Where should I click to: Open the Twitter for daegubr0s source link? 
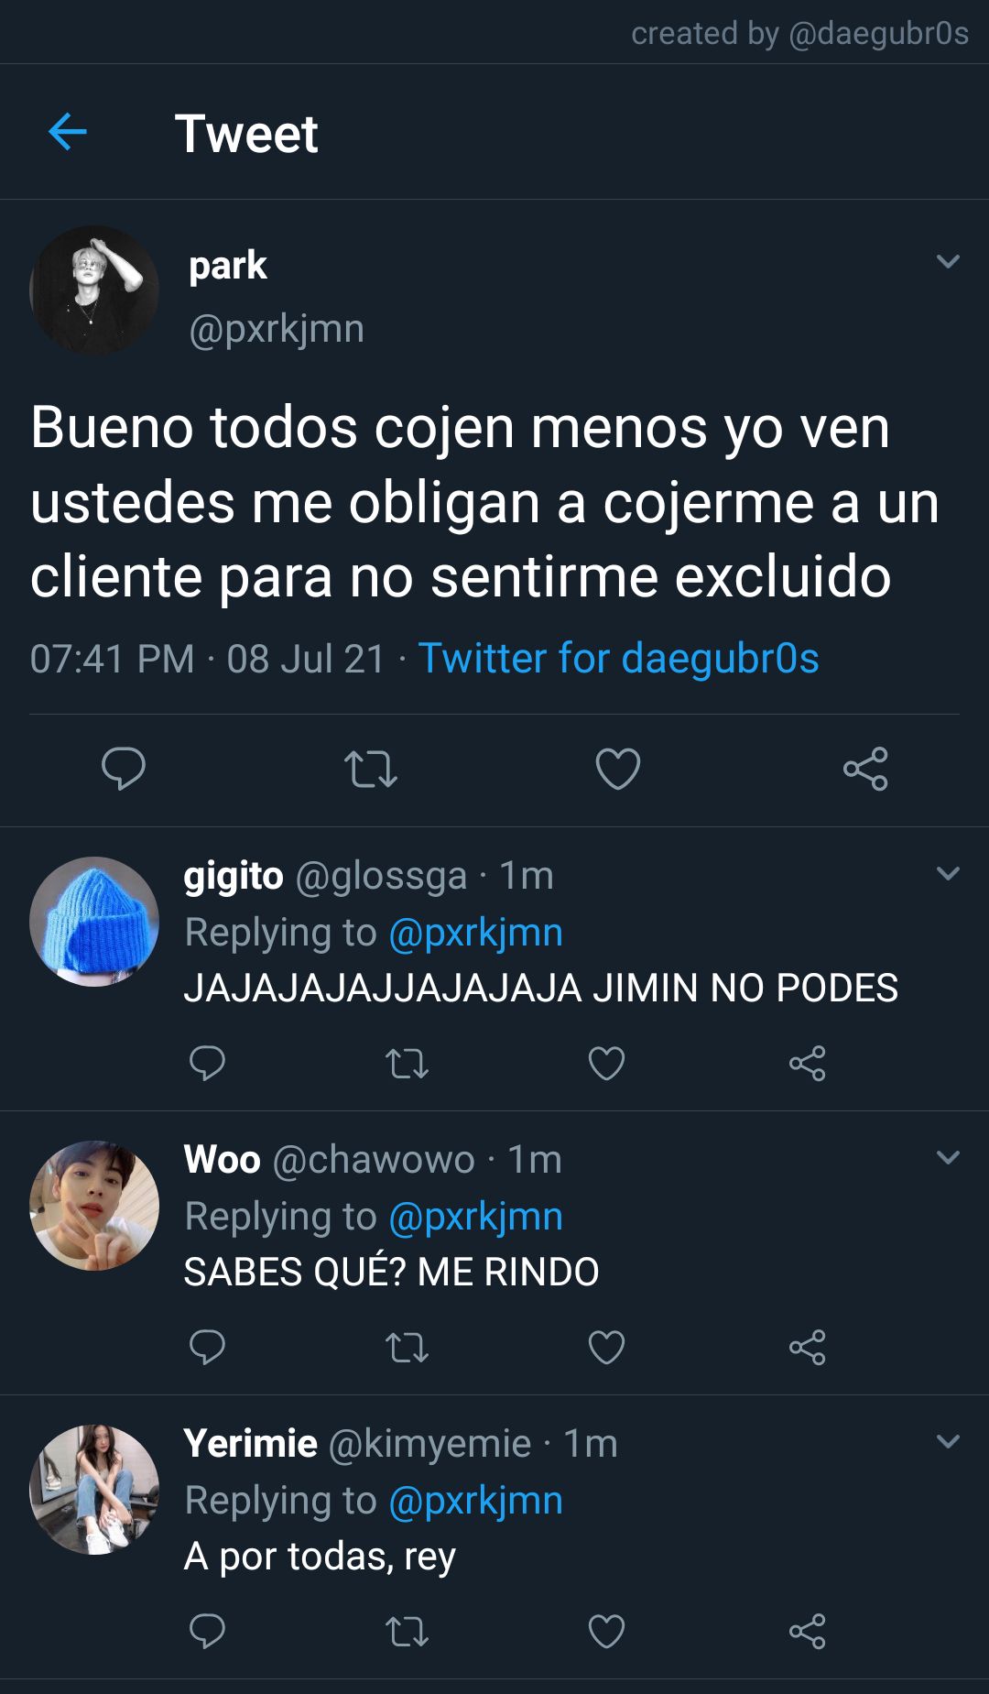(x=618, y=658)
